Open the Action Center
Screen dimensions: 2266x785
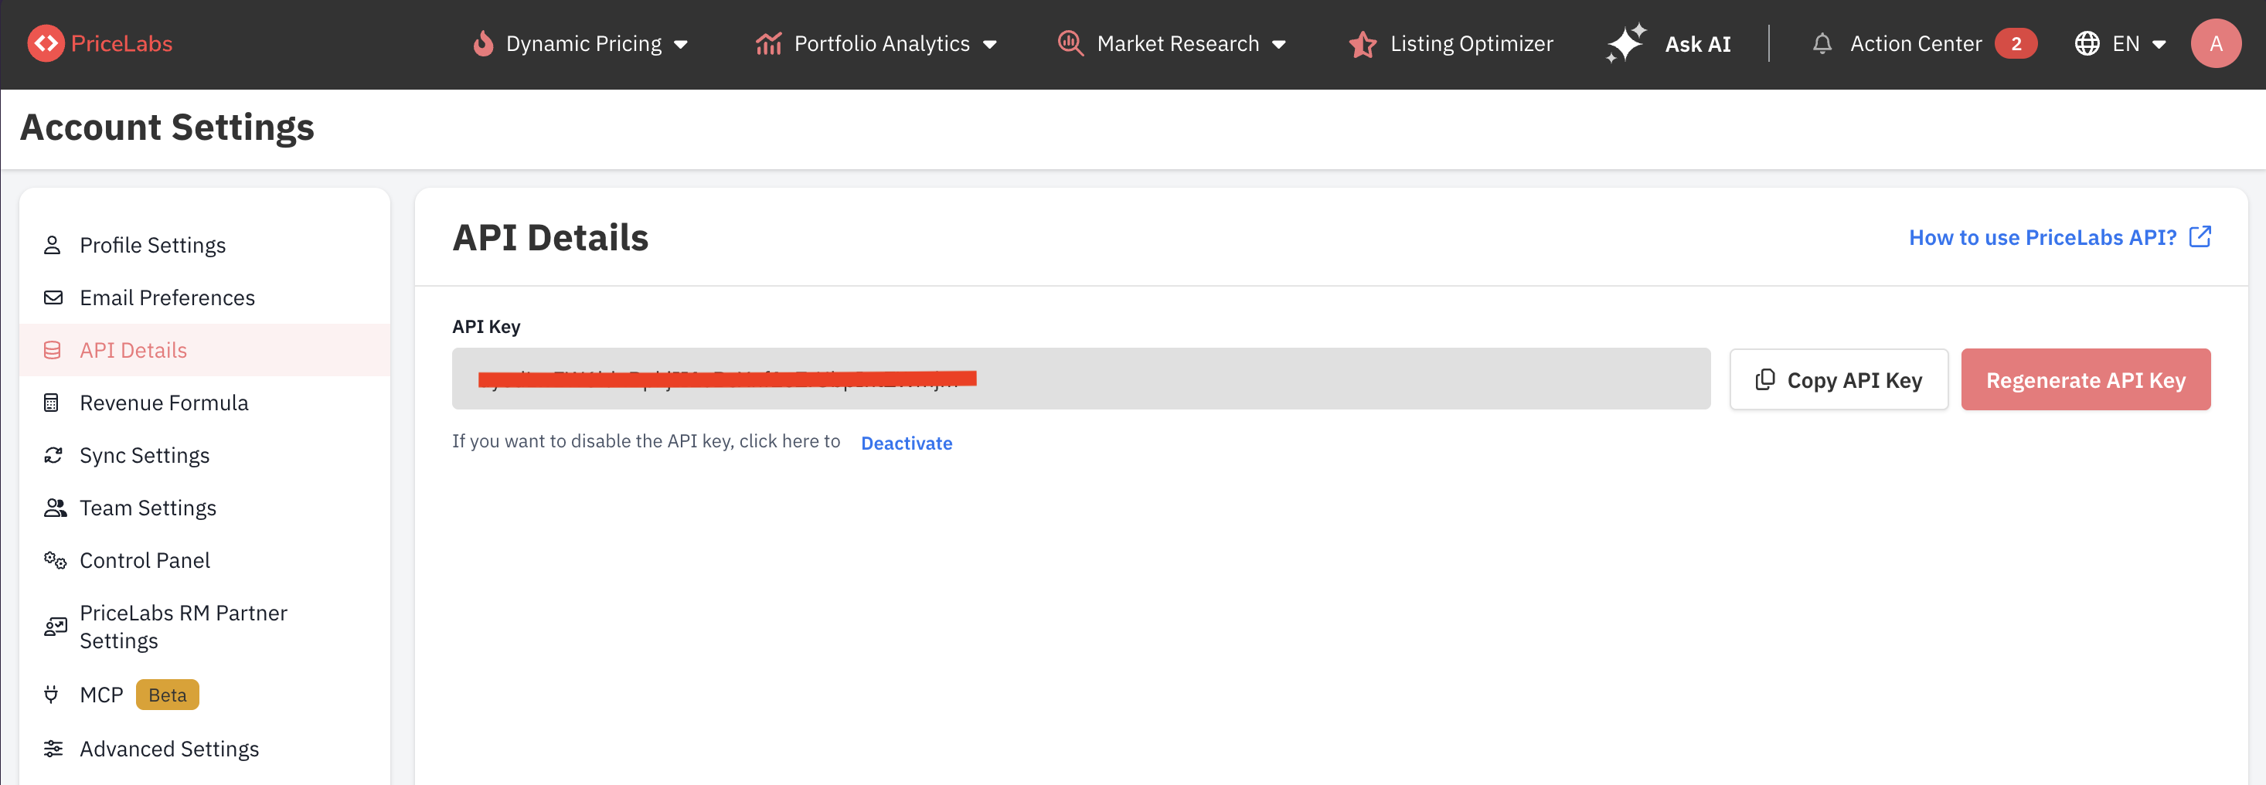(1924, 43)
